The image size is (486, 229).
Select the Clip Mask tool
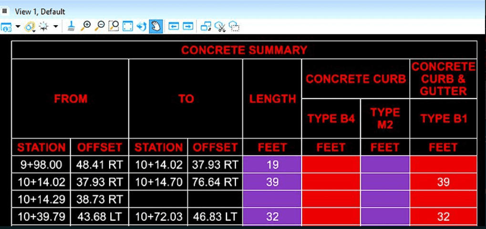234,27
